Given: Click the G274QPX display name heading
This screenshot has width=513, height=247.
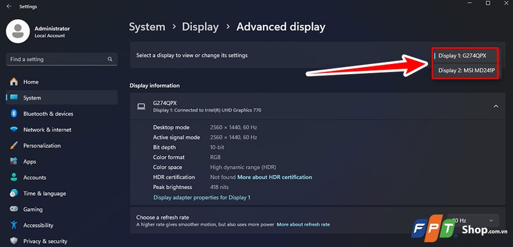Looking at the screenshot, I should [x=165, y=103].
